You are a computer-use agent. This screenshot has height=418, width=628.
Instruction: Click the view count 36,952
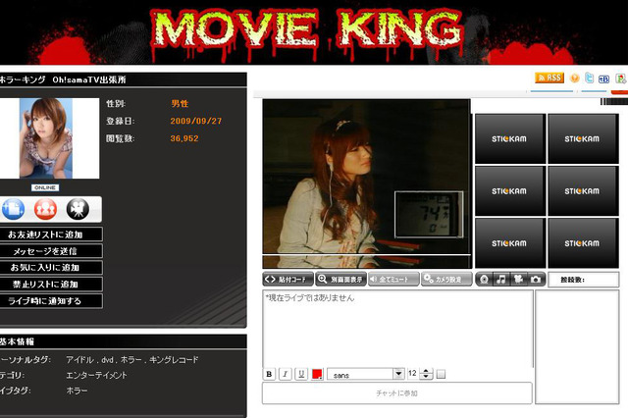[184, 138]
